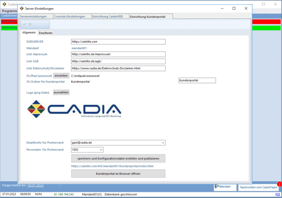Select the Allgemein sub-tab

(x=29, y=32)
